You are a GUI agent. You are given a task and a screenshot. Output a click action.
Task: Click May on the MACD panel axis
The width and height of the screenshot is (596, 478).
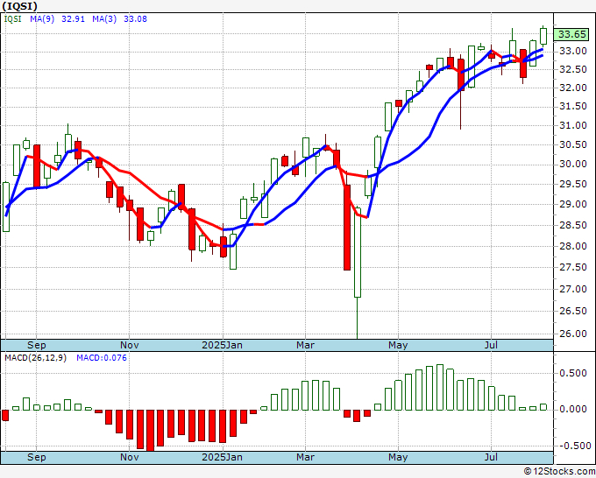tap(398, 457)
